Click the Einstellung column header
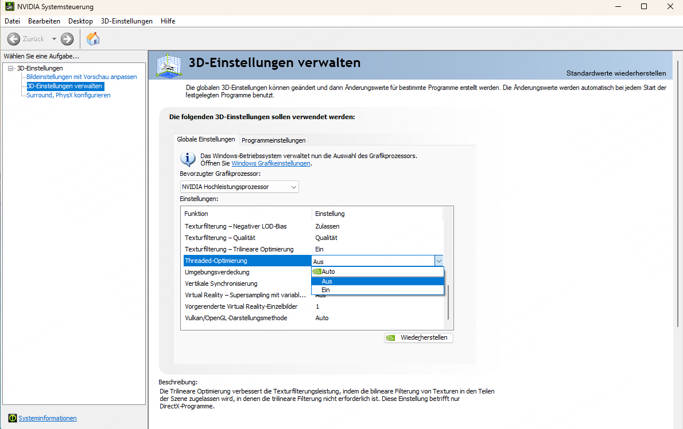 [x=377, y=214]
